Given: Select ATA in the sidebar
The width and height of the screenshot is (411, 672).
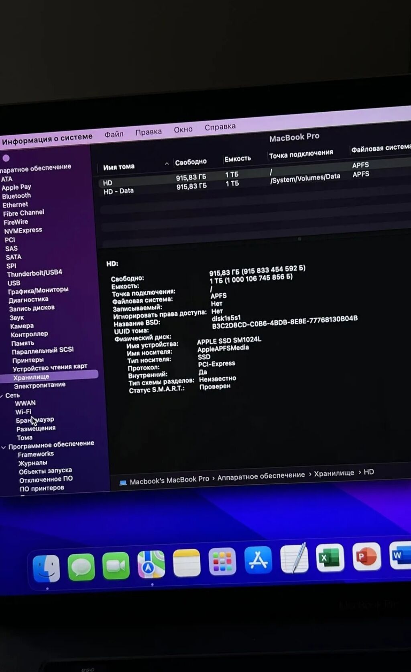Looking at the screenshot, I should point(7,179).
